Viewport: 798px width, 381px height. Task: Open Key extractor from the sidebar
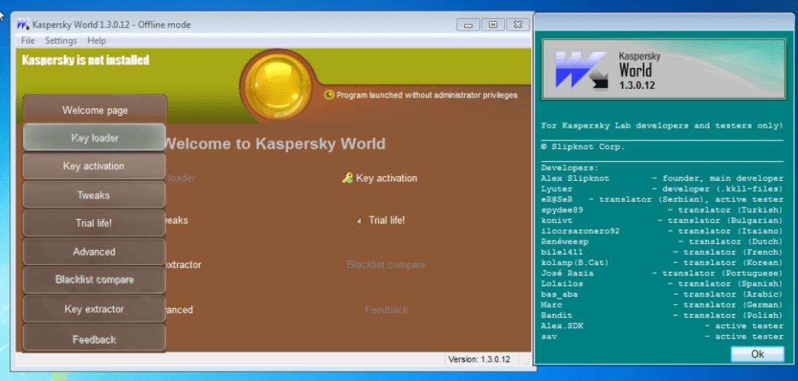(x=94, y=309)
